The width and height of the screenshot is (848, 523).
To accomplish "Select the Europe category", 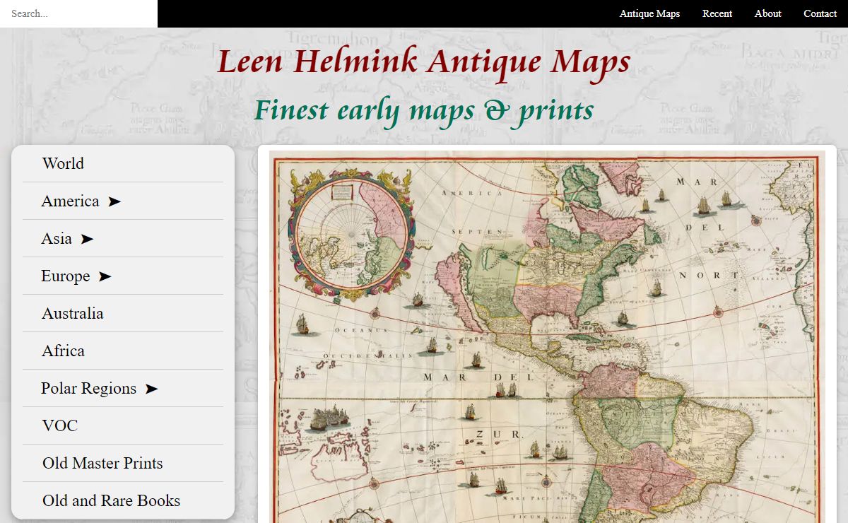I will click(x=65, y=276).
